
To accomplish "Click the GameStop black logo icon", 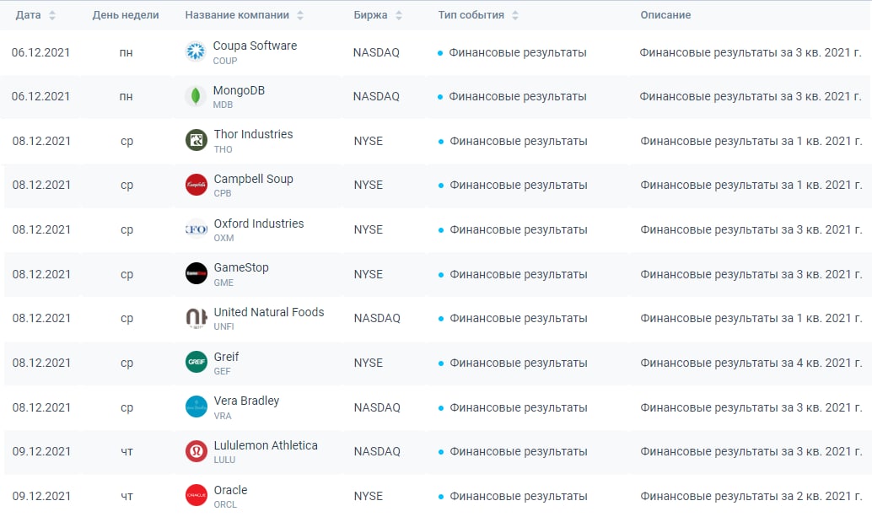I will pyautogui.click(x=196, y=273).
